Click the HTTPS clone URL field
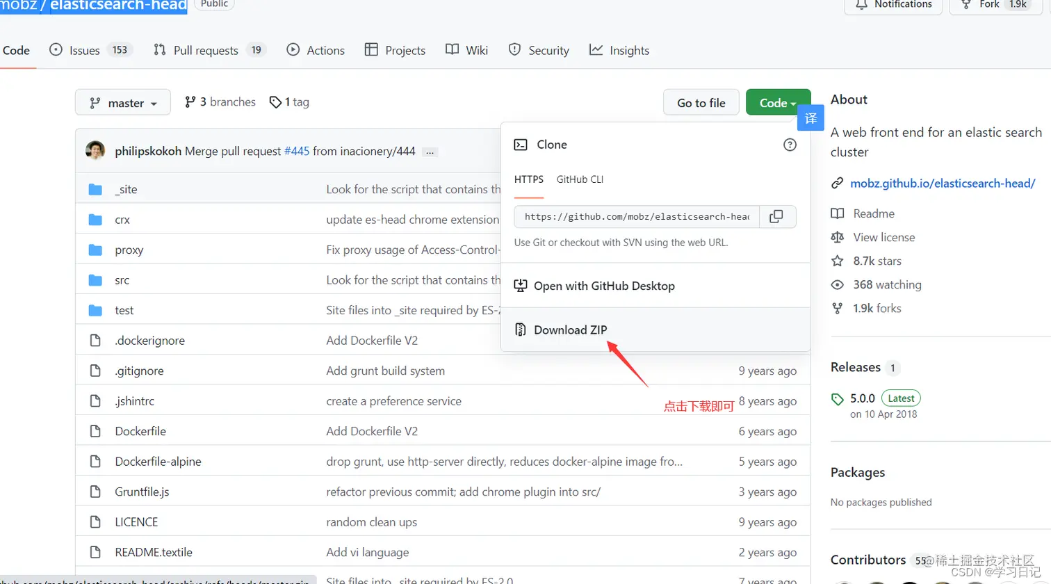This screenshot has height=584, width=1051. point(637,217)
